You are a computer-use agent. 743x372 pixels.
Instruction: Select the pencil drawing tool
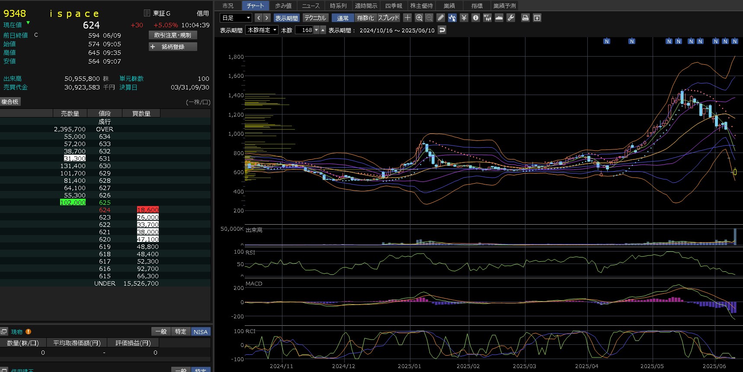(x=441, y=18)
